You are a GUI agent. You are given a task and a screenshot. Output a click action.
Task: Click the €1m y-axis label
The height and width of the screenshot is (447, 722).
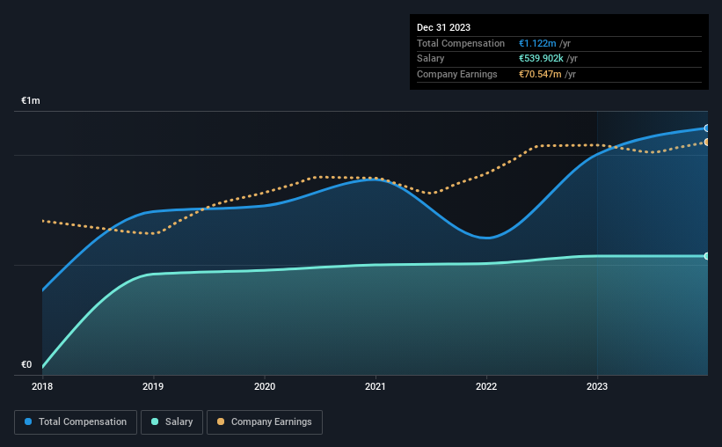point(31,100)
